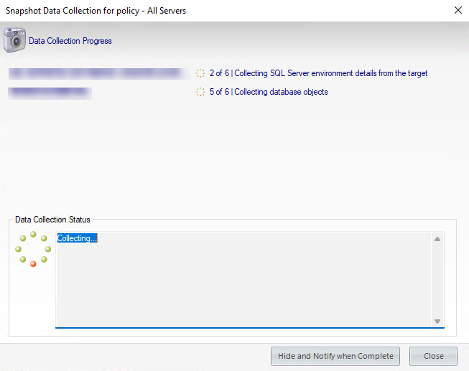Click the status box vertical scrollbar track
Screen dimensions: 469x371
[x=437, y=280]
